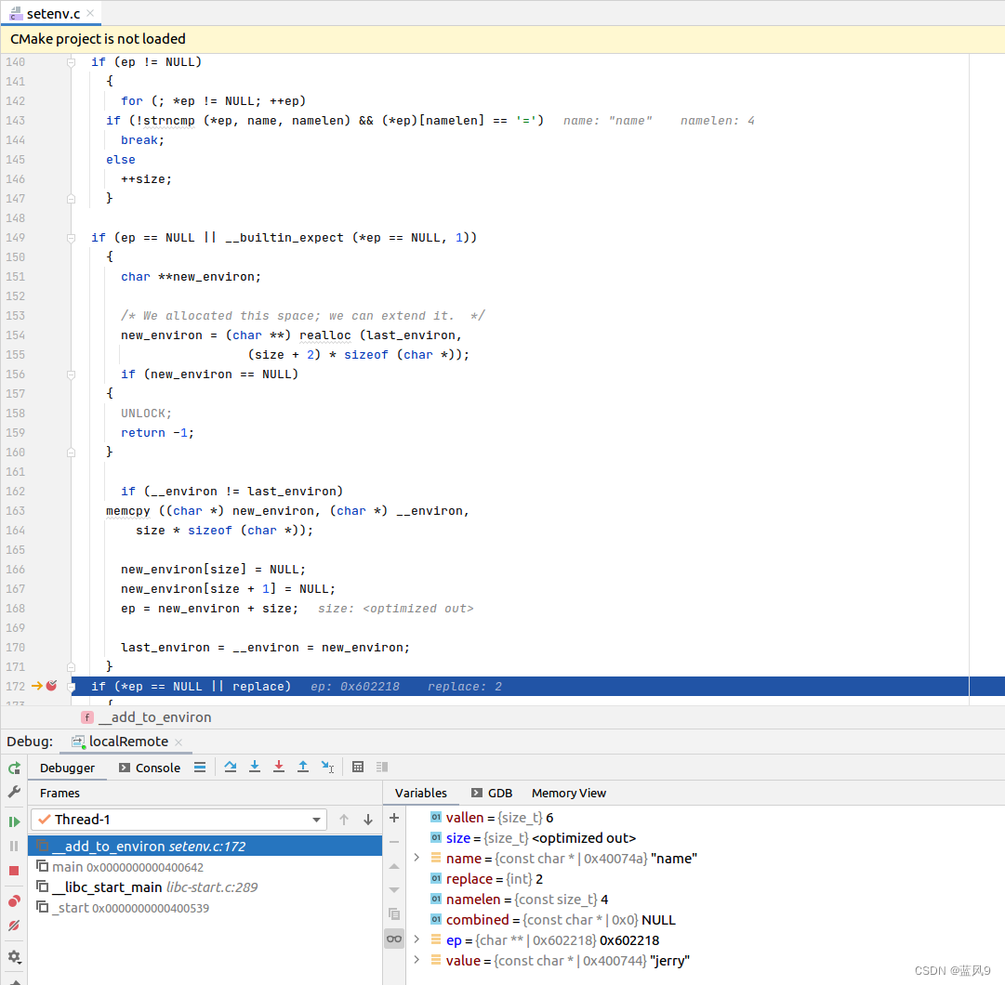
Task: Add a new watch with the plus icon
Action: coord(394,818)
